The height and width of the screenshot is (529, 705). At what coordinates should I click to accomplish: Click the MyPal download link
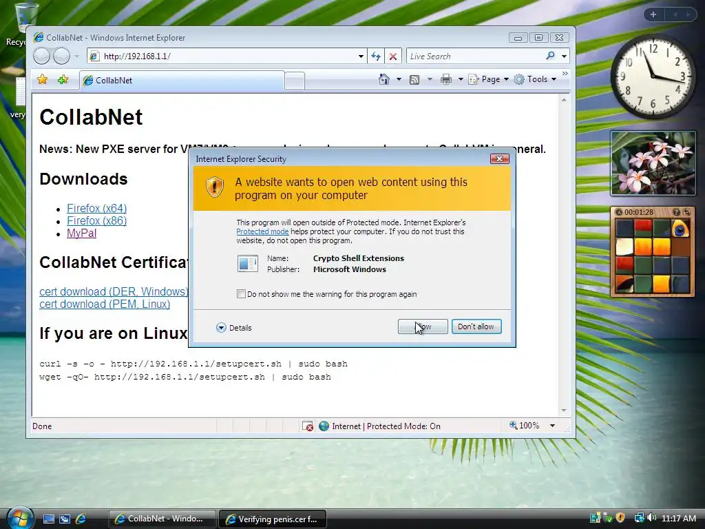81,233
